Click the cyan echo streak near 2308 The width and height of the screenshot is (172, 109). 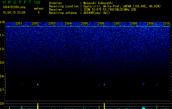(x=144, y=84)
